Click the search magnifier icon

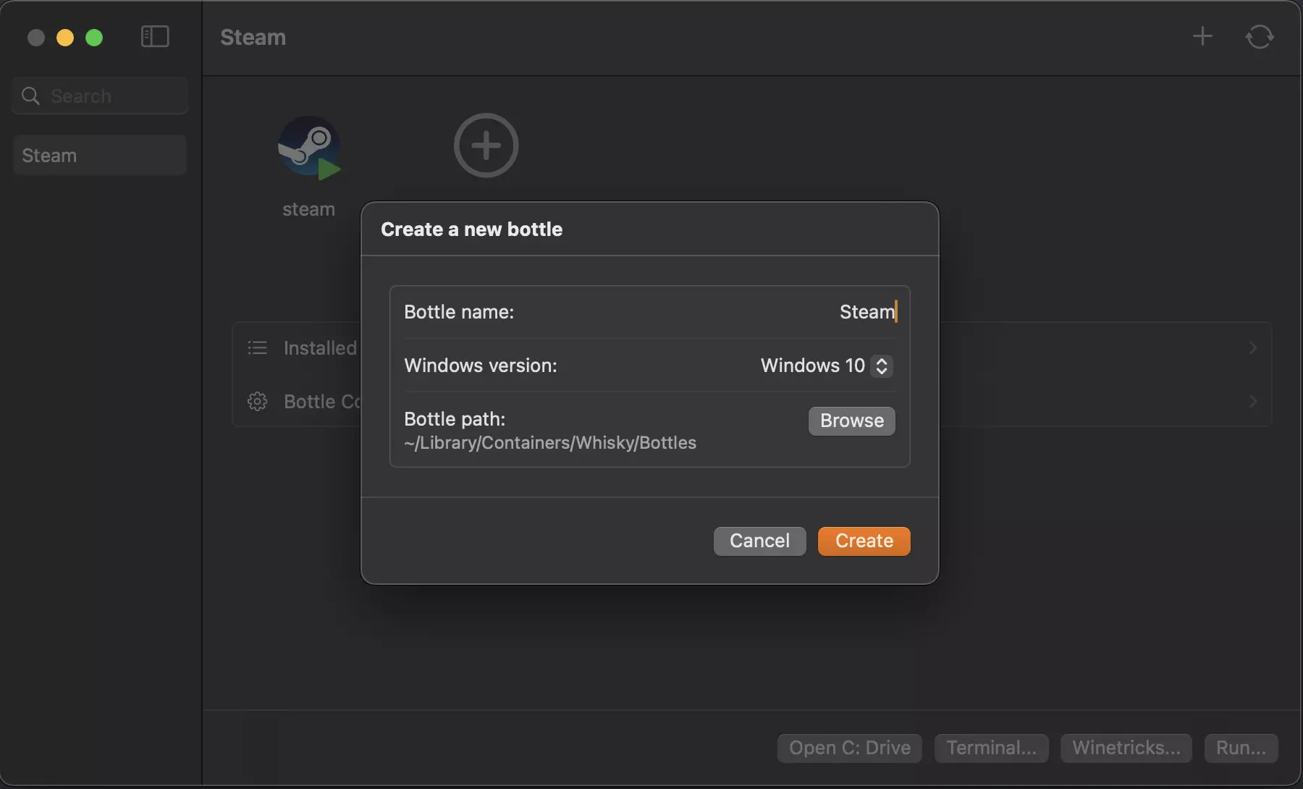30,96
